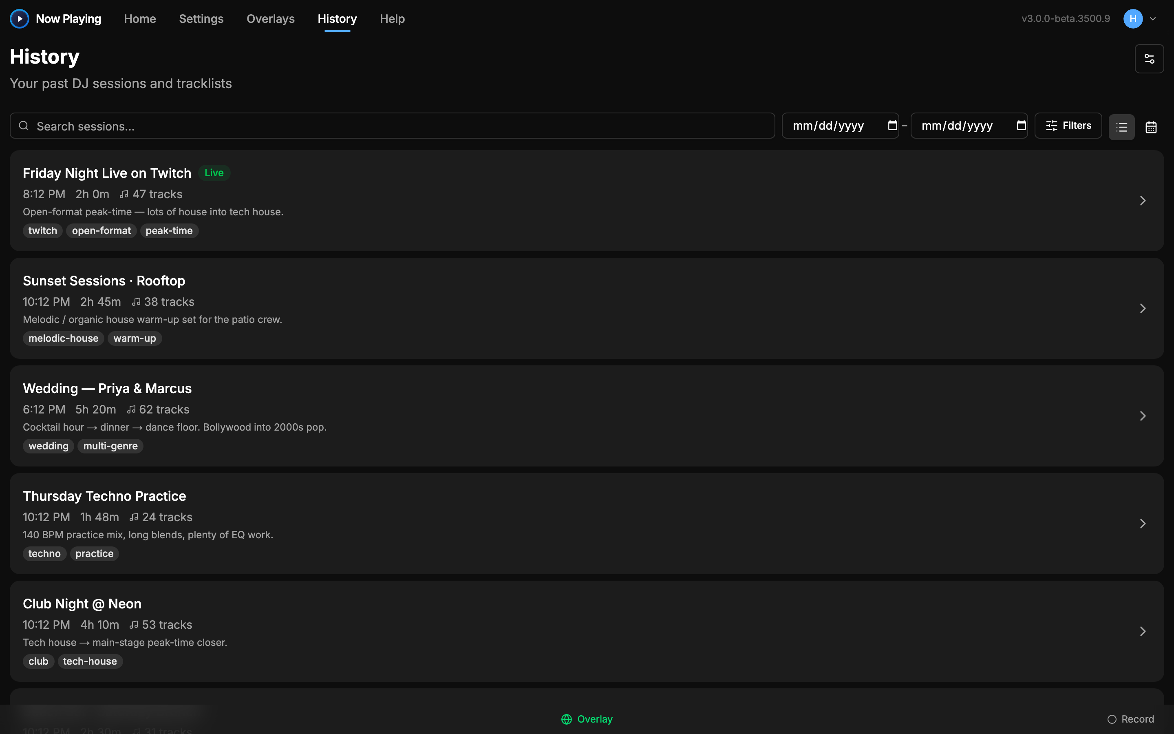Click the multi-genre tag
The width and height of the screenshot is (1174, 734).
tap(110, 446)
